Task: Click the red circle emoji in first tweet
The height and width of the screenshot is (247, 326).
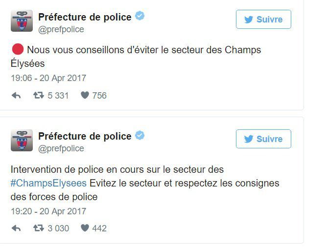Action: 18,49
